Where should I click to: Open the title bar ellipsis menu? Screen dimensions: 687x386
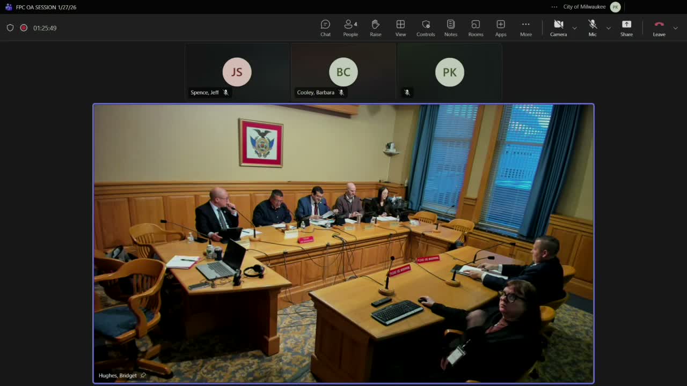tap(554, 7)
